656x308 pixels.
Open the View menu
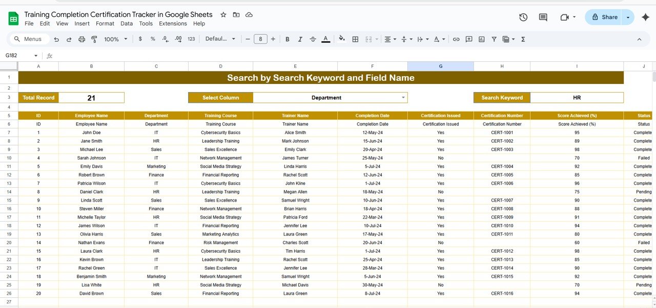(x=62, y=24)
